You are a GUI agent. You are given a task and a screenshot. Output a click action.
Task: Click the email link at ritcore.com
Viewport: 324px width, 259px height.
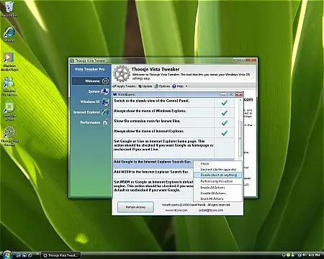tap(211, 210)
